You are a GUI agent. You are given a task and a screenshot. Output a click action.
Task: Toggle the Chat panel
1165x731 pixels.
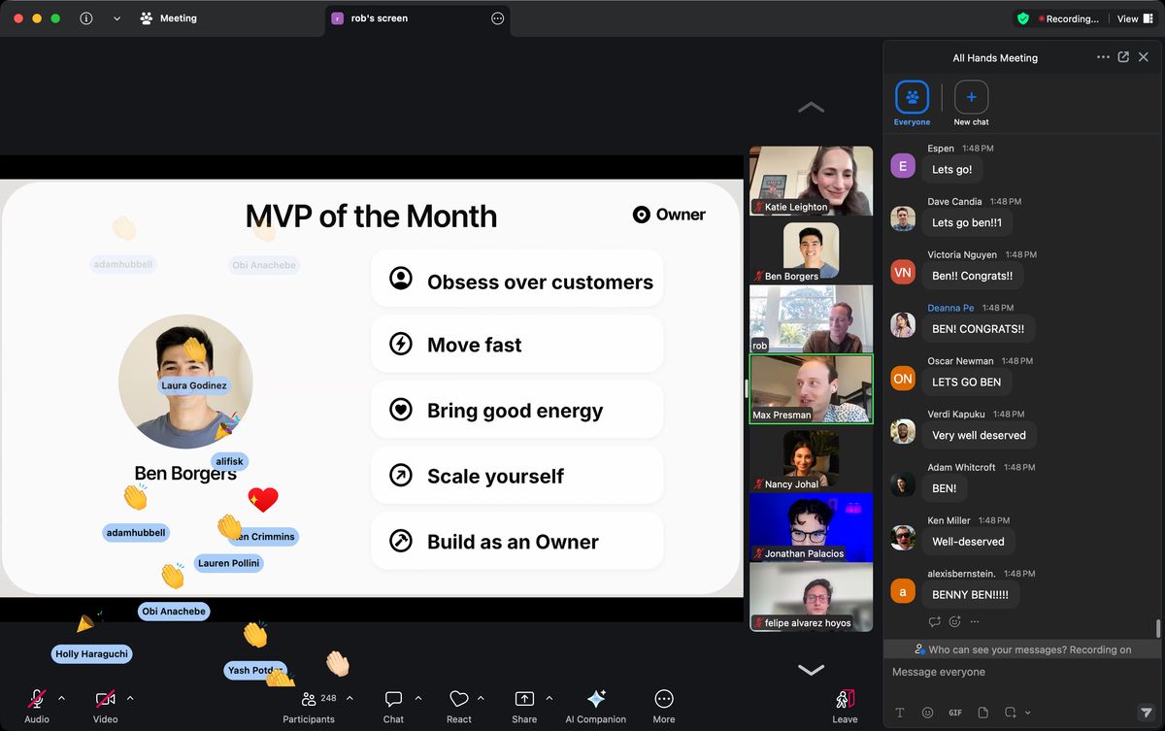pyautogui.click(x=393, y=700)
